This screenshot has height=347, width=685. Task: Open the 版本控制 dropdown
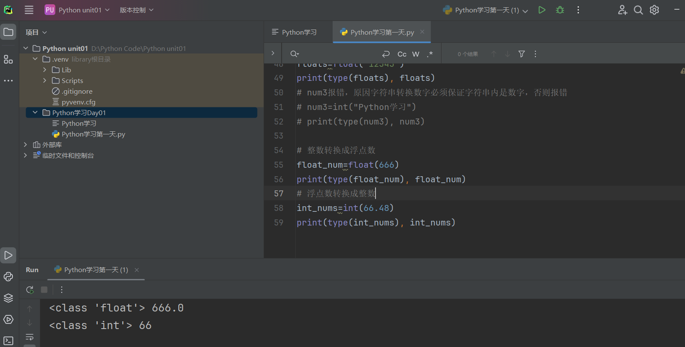click(136, 10)
